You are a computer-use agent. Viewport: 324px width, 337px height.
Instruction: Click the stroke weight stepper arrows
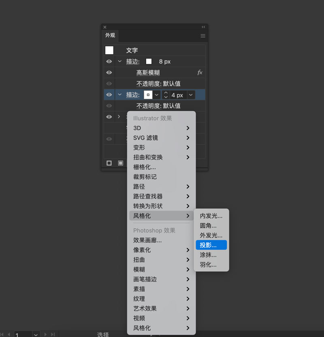click(166, 95)
